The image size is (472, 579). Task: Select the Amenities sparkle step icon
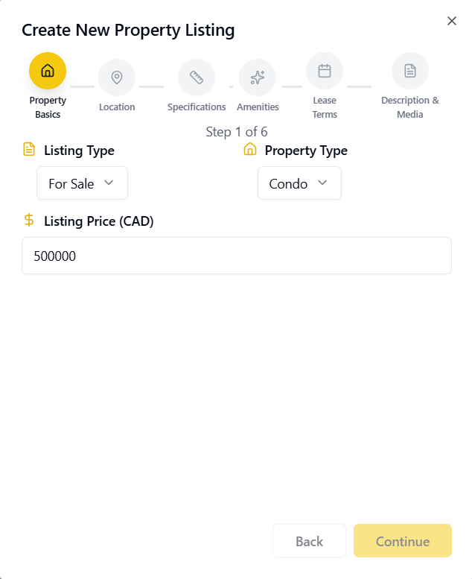(258, 77)
